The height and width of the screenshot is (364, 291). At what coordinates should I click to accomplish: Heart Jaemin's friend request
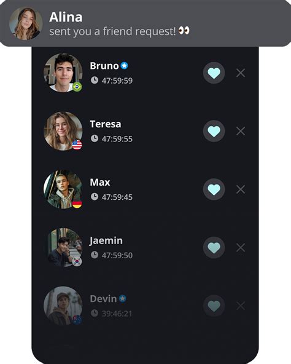214,248
